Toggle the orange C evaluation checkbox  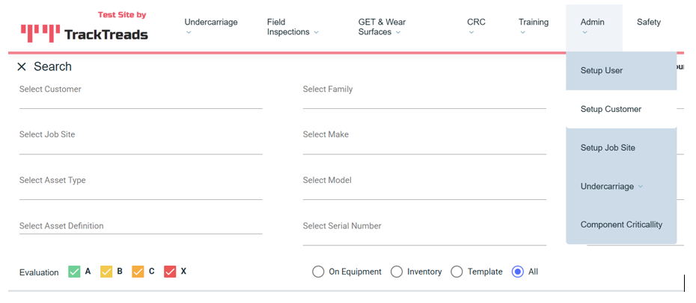point(138,272)
